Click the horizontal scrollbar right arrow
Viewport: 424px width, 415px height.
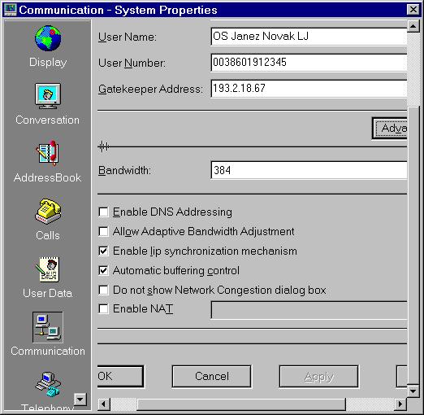(x=400, y=404)
